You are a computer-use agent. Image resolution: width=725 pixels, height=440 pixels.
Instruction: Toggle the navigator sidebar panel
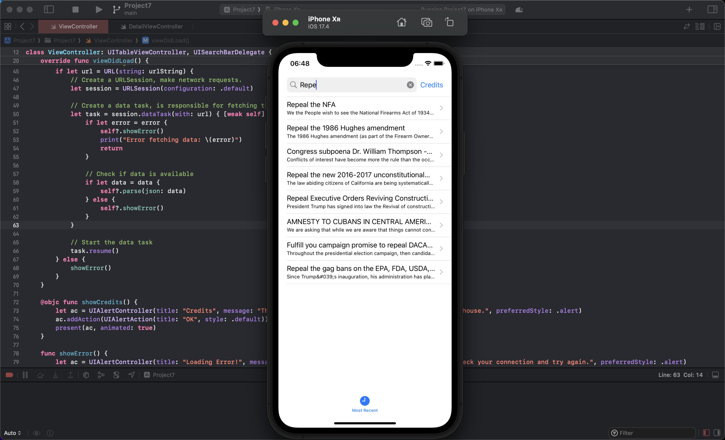(49, 9)
